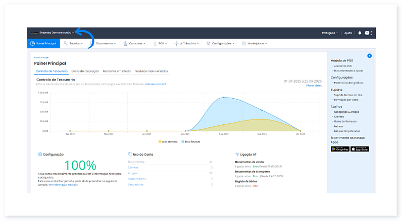Open the Painel Principal breadcrumb
The image size is (404, 223).
[x=40, y=57]
